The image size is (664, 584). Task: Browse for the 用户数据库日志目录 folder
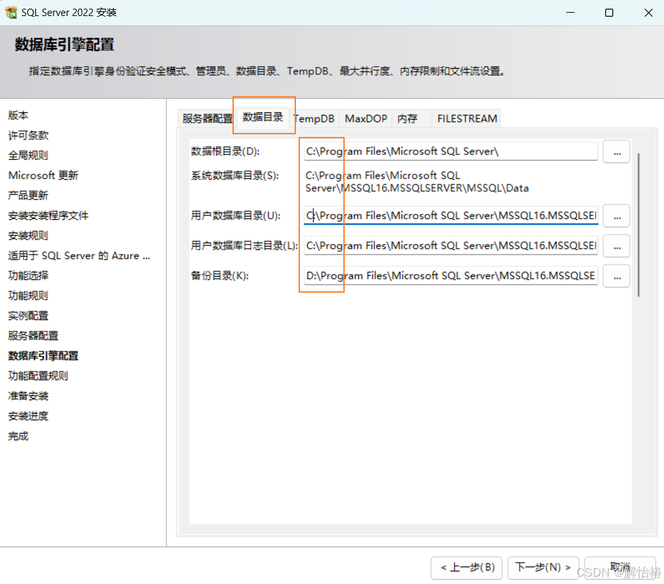pyautogui.click(x=617, y=246)
